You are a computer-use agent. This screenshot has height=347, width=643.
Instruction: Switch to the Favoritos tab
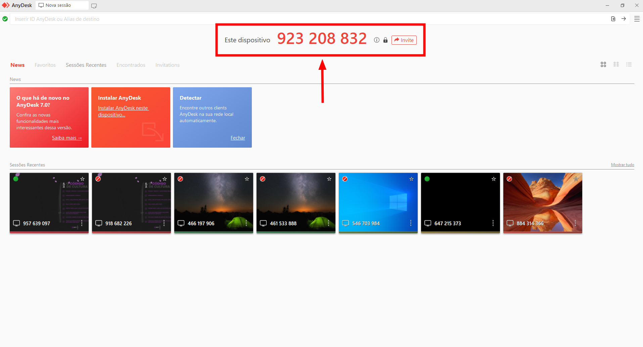pyautogui.click(x=45, y=65)
